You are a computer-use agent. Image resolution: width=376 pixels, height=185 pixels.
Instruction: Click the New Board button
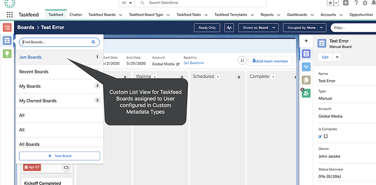coord(60,156)
